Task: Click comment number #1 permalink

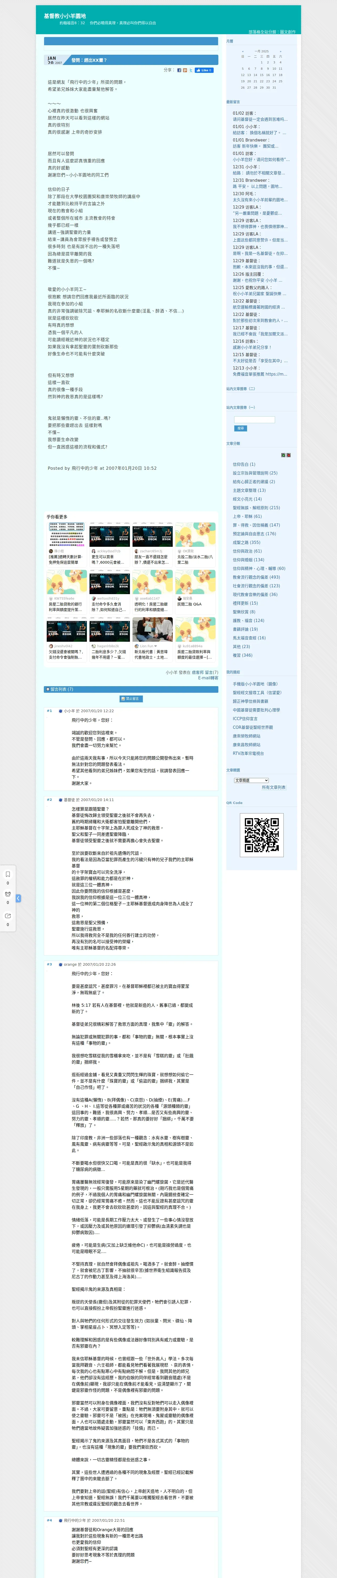Action: click(50, 711)
